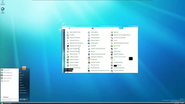Open Default Programs from Start menu
185x104 pixels.
(23, 90)
